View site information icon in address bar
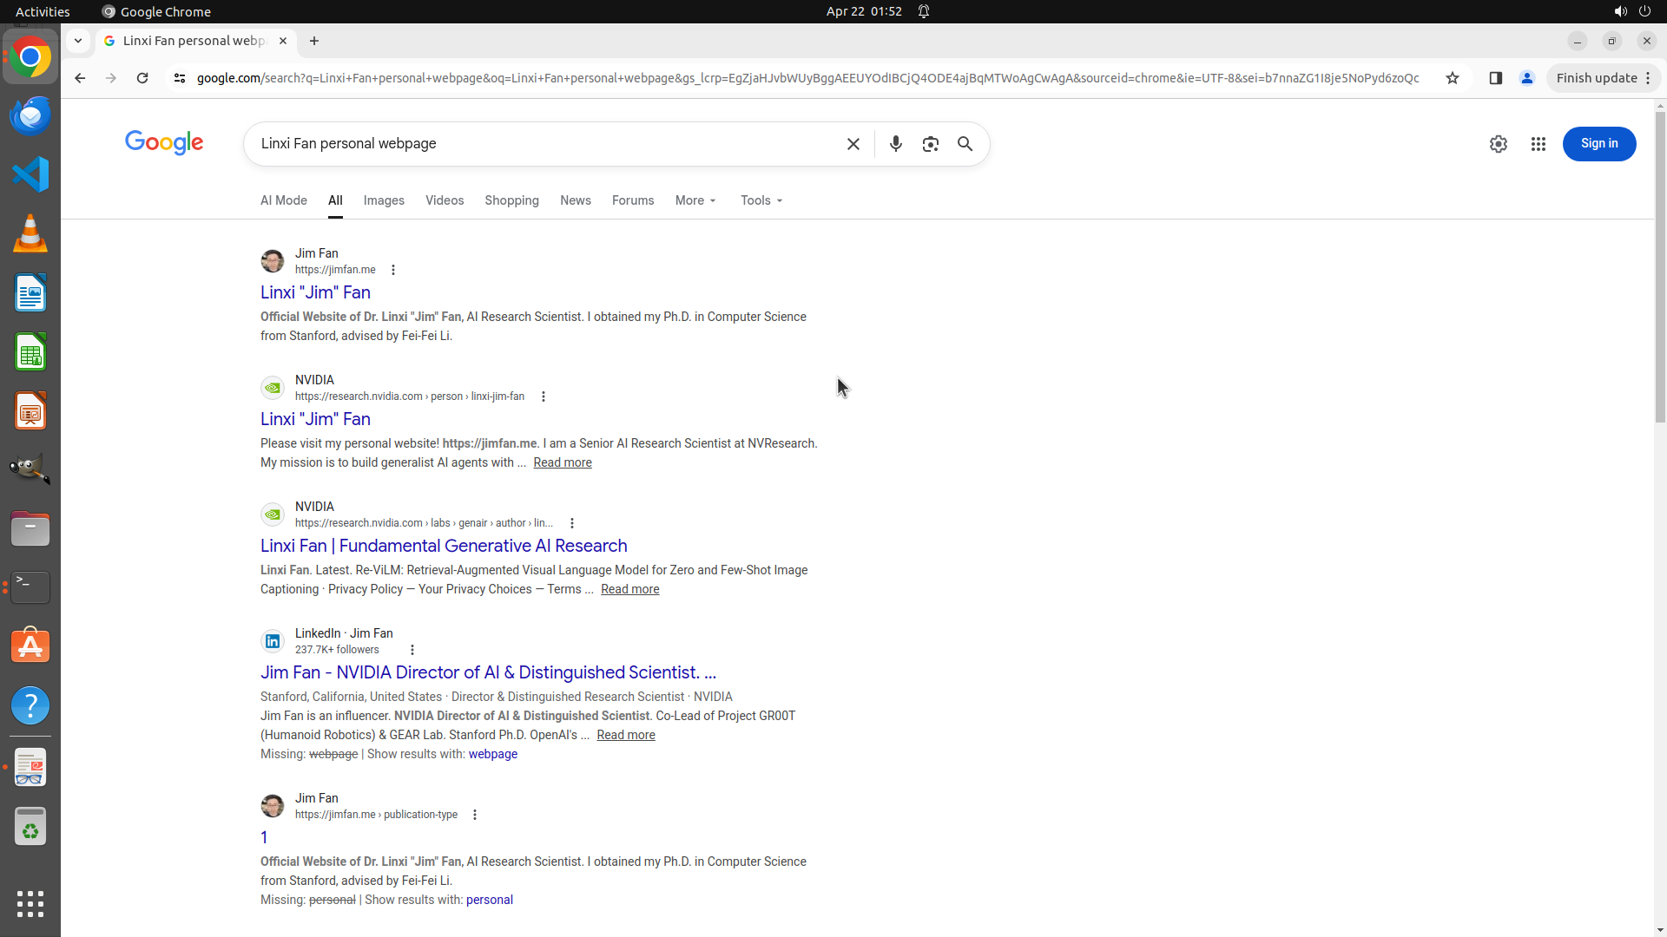Viewport: 1667px width, 937px height. [180, 78]
